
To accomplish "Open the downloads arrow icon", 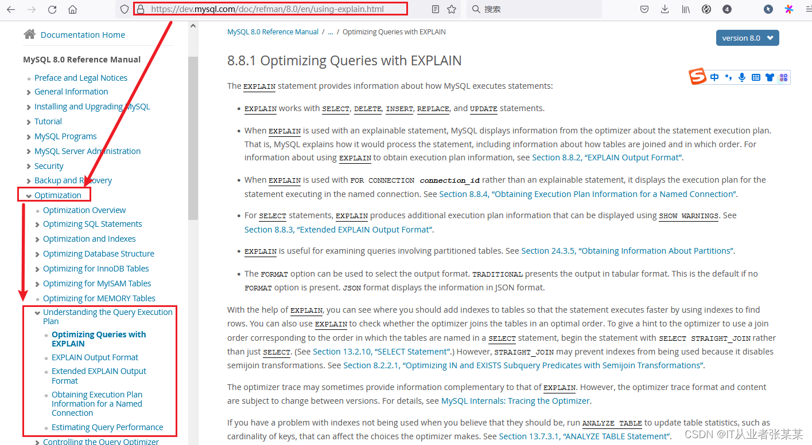I will [x=665, y=9].
